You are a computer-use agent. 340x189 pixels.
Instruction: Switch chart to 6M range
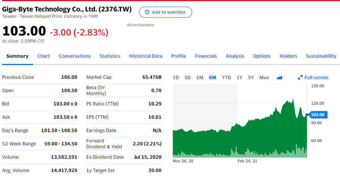point(212,77)
